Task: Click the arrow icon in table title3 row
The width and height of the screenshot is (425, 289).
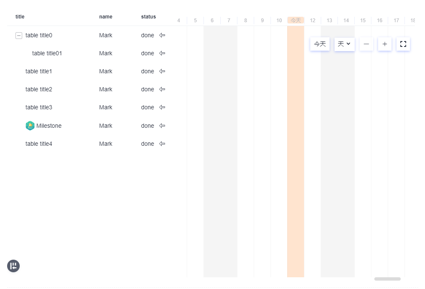Action: 162,107
